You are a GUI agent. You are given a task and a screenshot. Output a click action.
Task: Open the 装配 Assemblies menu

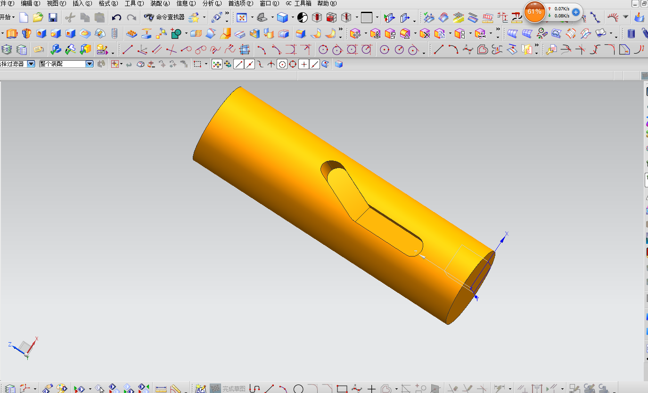160,3
